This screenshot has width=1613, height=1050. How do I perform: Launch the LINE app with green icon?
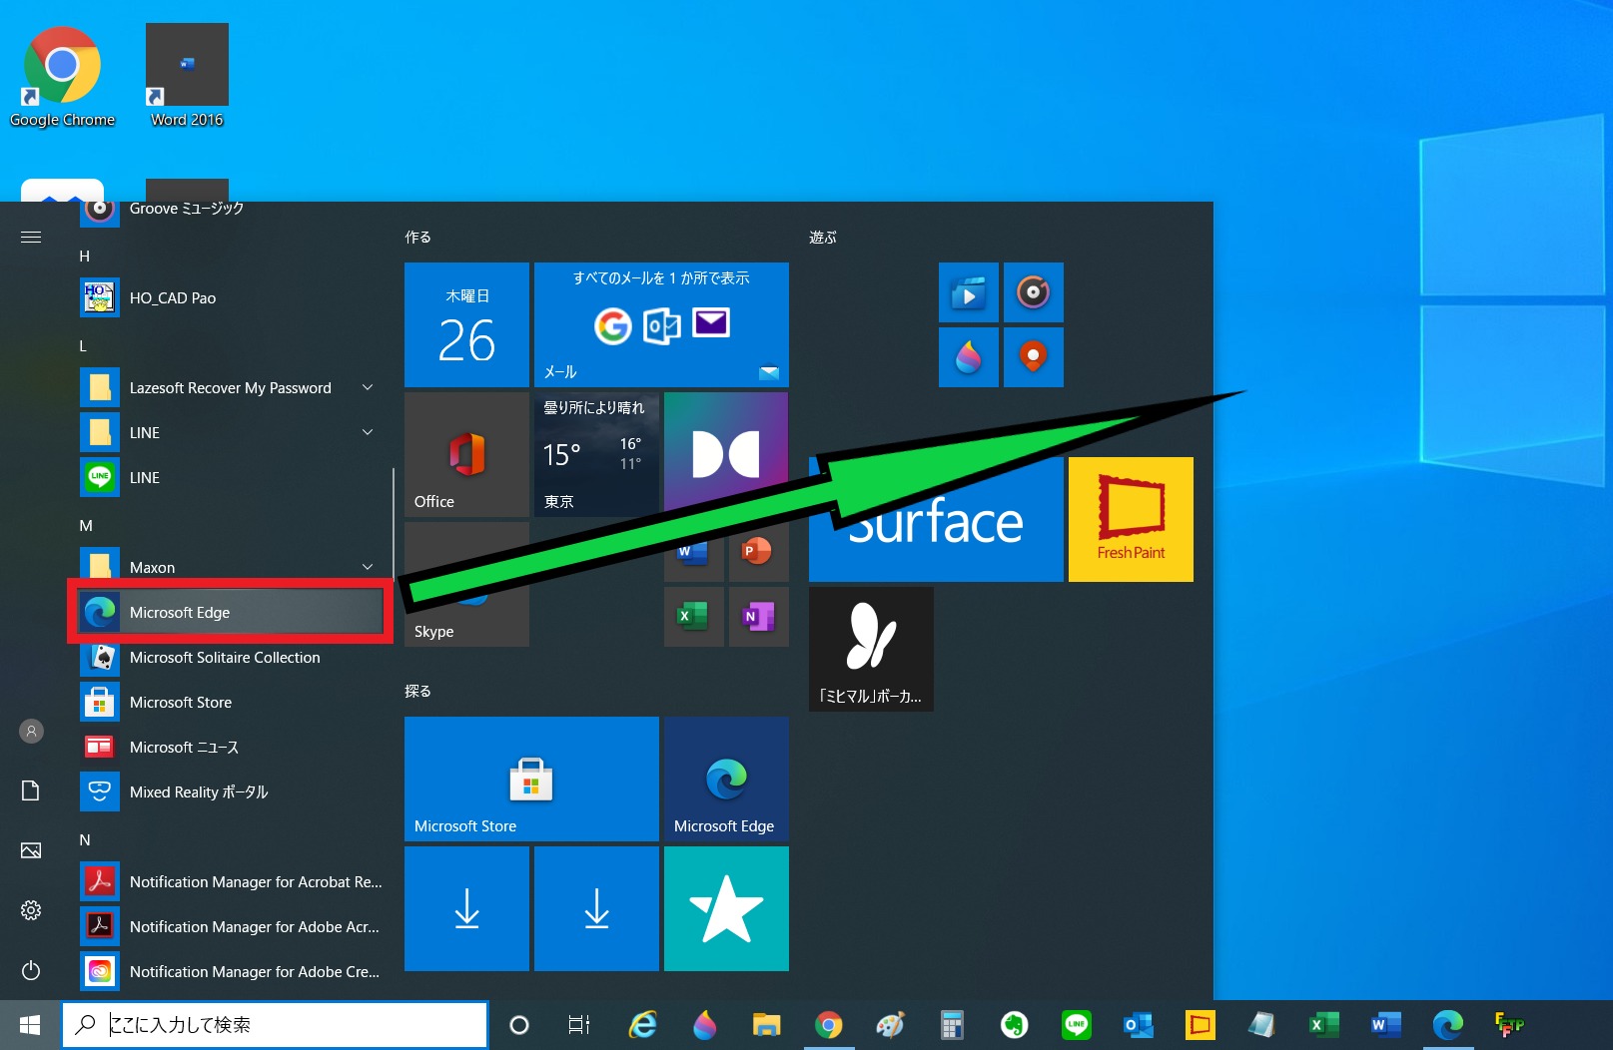231,477
